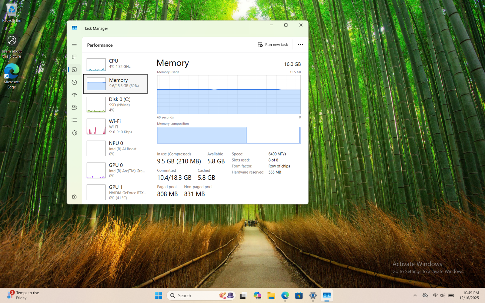This screenshot has width=485, height=303.
Task: Show hidden system tray icons chevron
Action: tap(415, 295)
